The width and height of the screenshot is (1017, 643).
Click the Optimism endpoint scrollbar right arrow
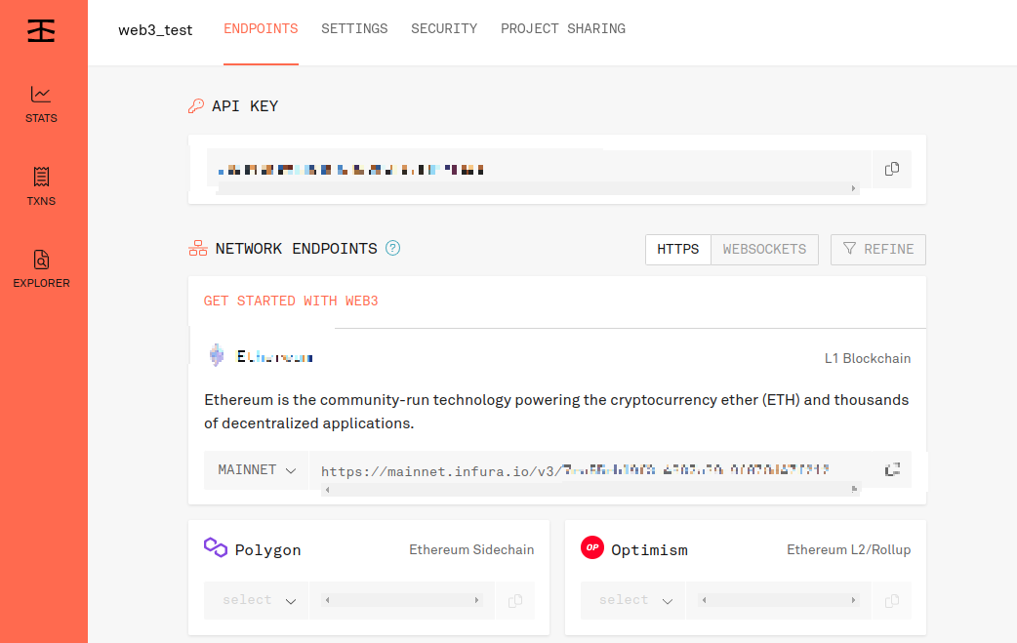click(854, 600)
